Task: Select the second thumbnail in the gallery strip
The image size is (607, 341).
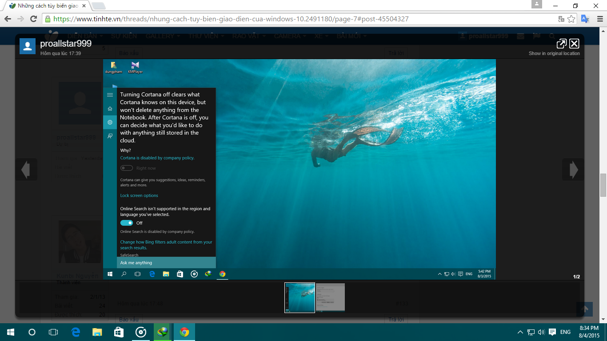Action: 330,297
